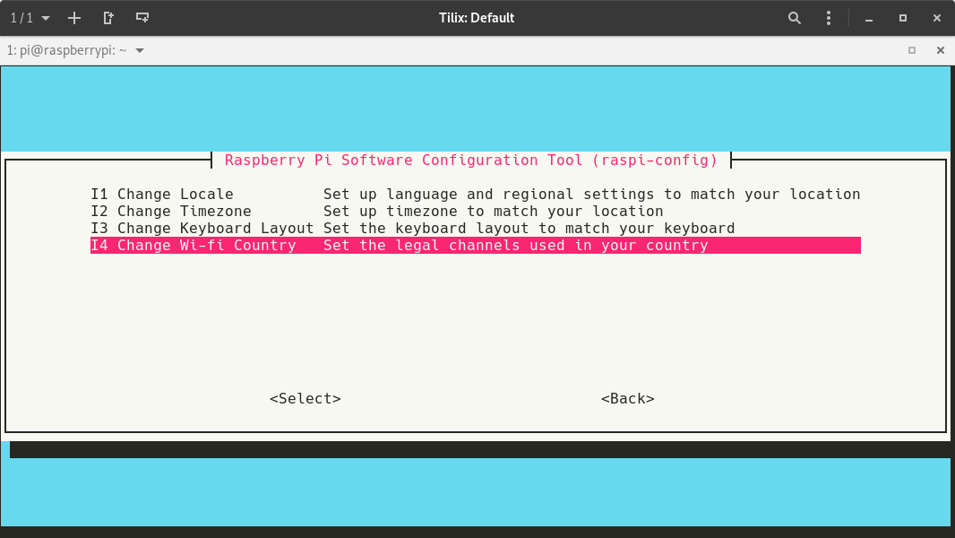Open the 1/1 session switcher dropdown
Viewport: 955px width, 538px height.
(30, 18)
